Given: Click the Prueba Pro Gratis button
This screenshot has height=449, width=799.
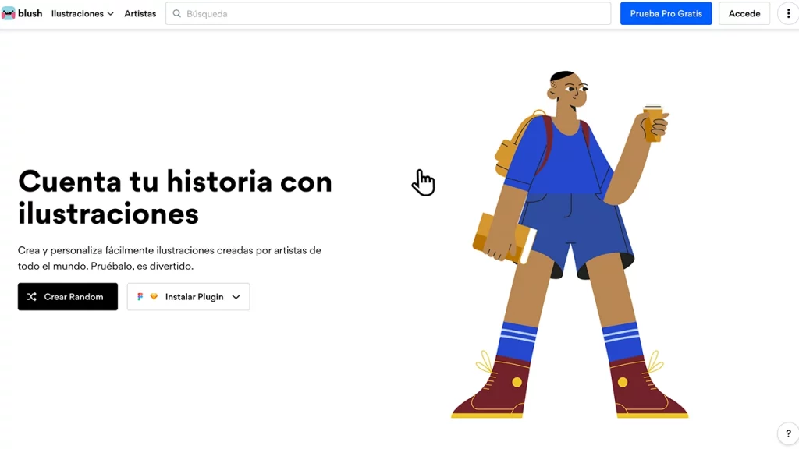Looking at the screenshot, I should tap(666, 13).
